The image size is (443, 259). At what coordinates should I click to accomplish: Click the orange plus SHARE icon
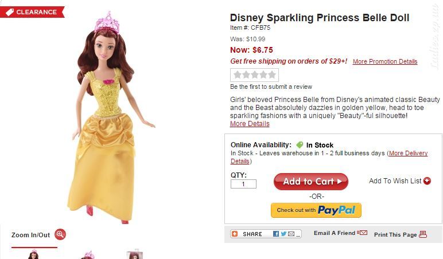pyautogui.click(x=235, y=234)
